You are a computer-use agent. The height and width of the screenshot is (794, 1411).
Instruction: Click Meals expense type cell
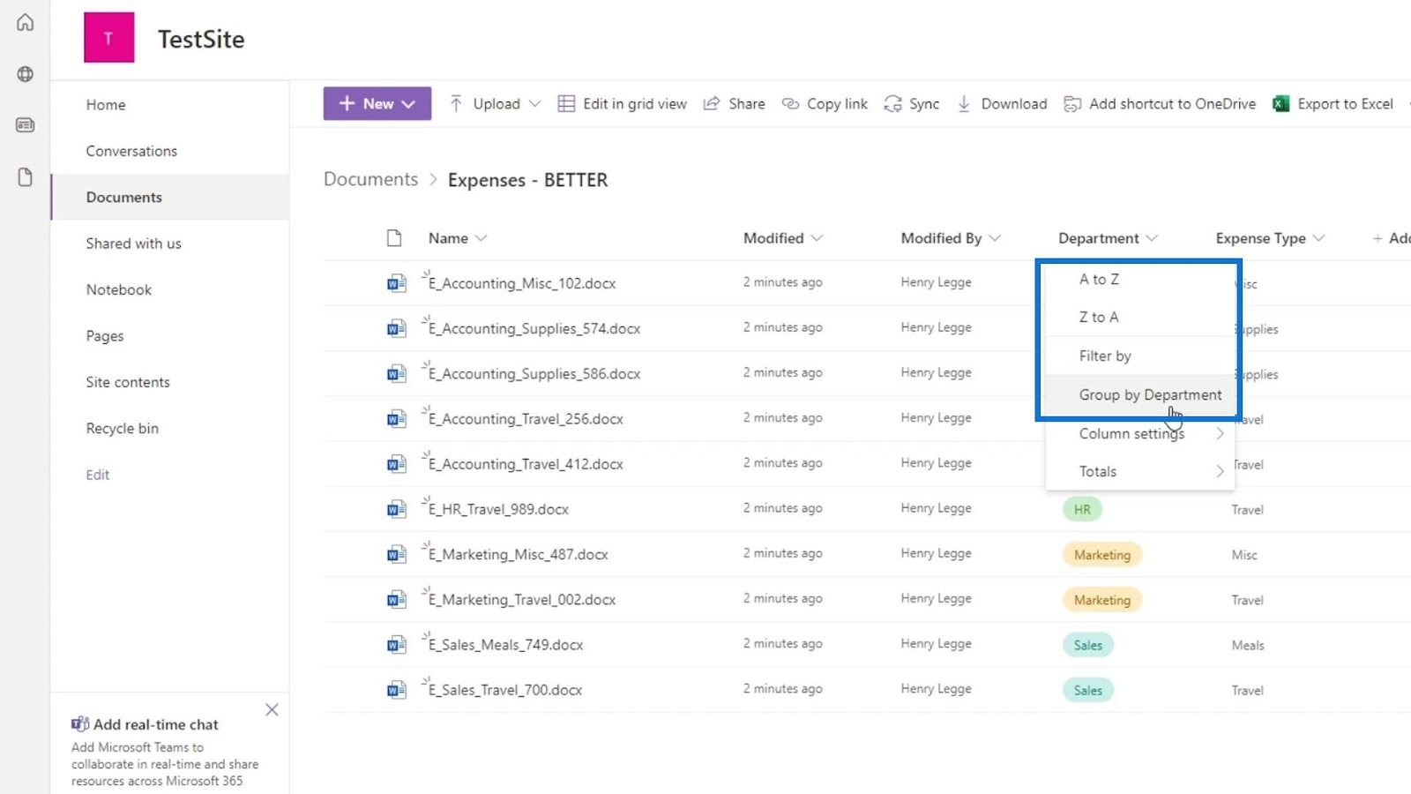(1248, 645)
